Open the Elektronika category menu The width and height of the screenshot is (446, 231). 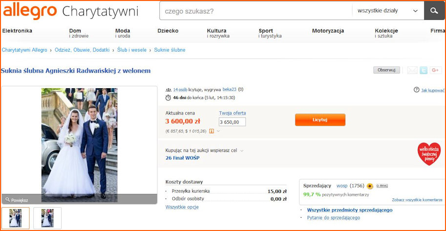click(17, 31)
